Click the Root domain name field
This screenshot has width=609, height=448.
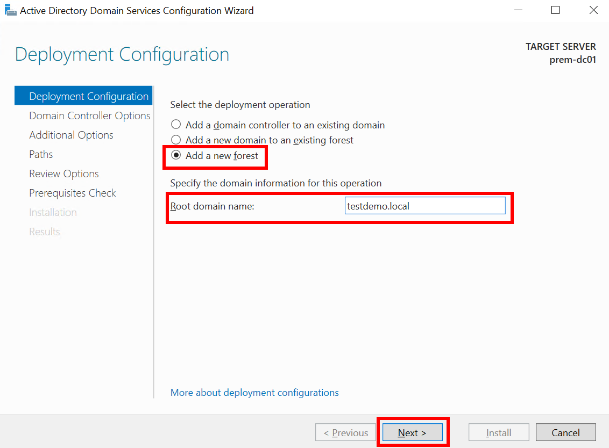click(425, 206)
